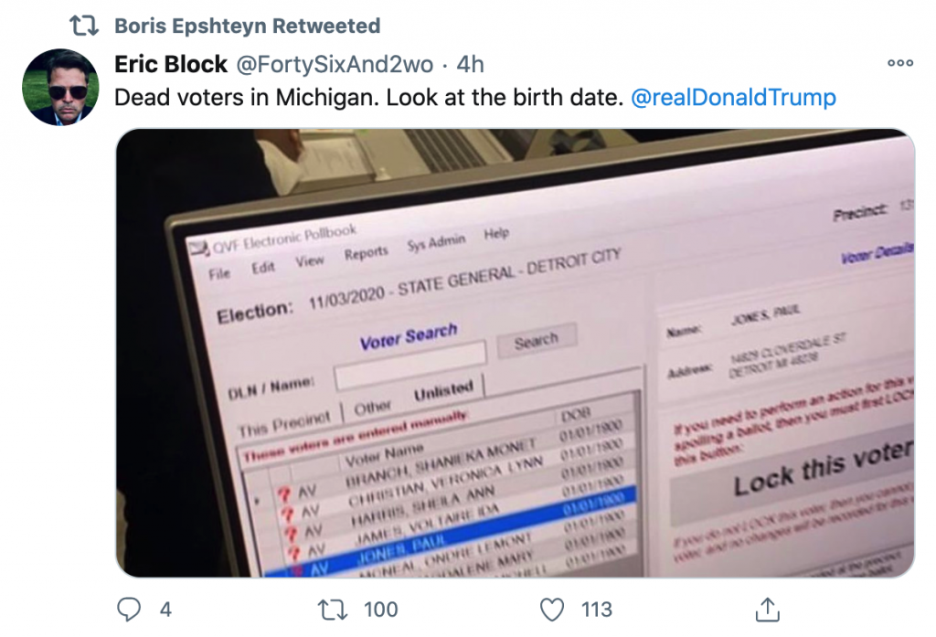Switch to the Unlisted tab
936x637 pixels.
pyautogui.click(x=443, y=391)
